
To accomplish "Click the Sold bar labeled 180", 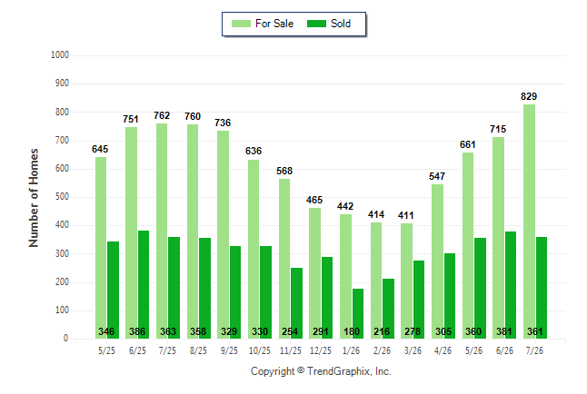I will pyautogui.click(x=357, y=313).
